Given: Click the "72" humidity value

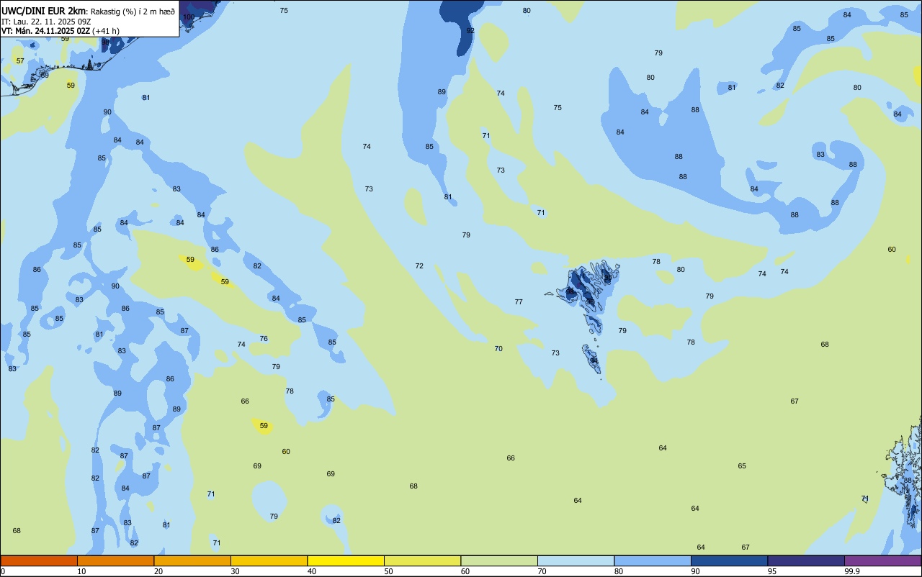Looking at the screenshot, I should click(x=419, y=265).
